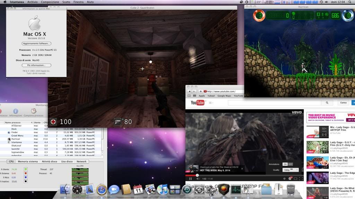Launch Safari compass icon in the Dock
The image size is (355, 199).
(x=102, y=190)
